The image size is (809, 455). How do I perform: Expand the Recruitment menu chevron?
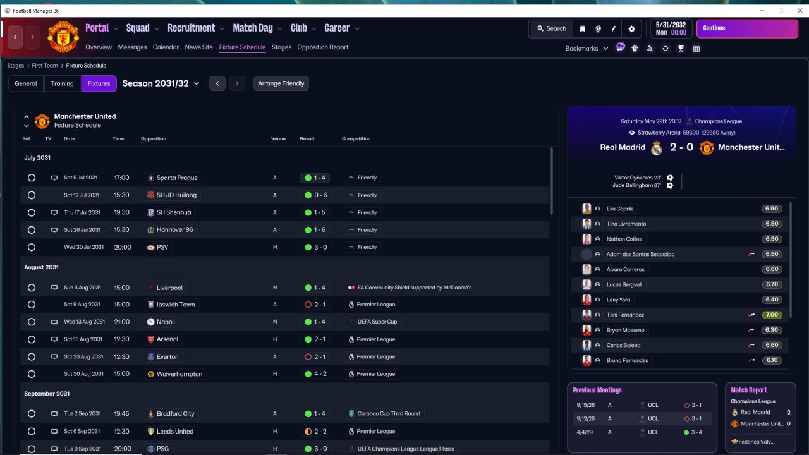coord(222,29)
